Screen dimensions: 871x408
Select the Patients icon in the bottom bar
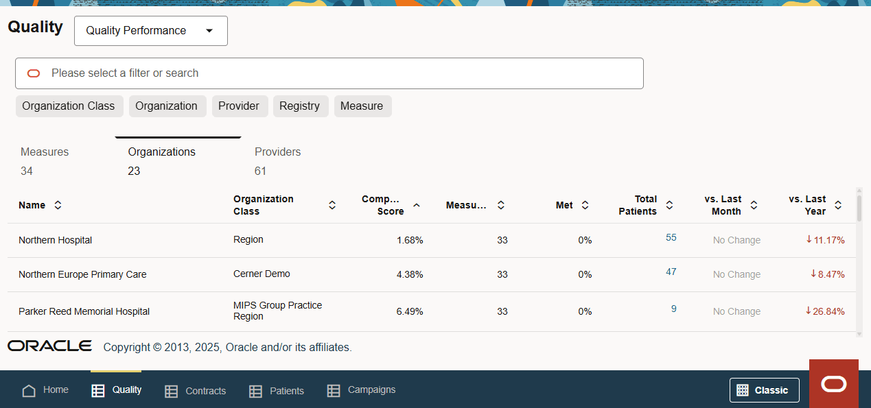click(x=257, y=390)
